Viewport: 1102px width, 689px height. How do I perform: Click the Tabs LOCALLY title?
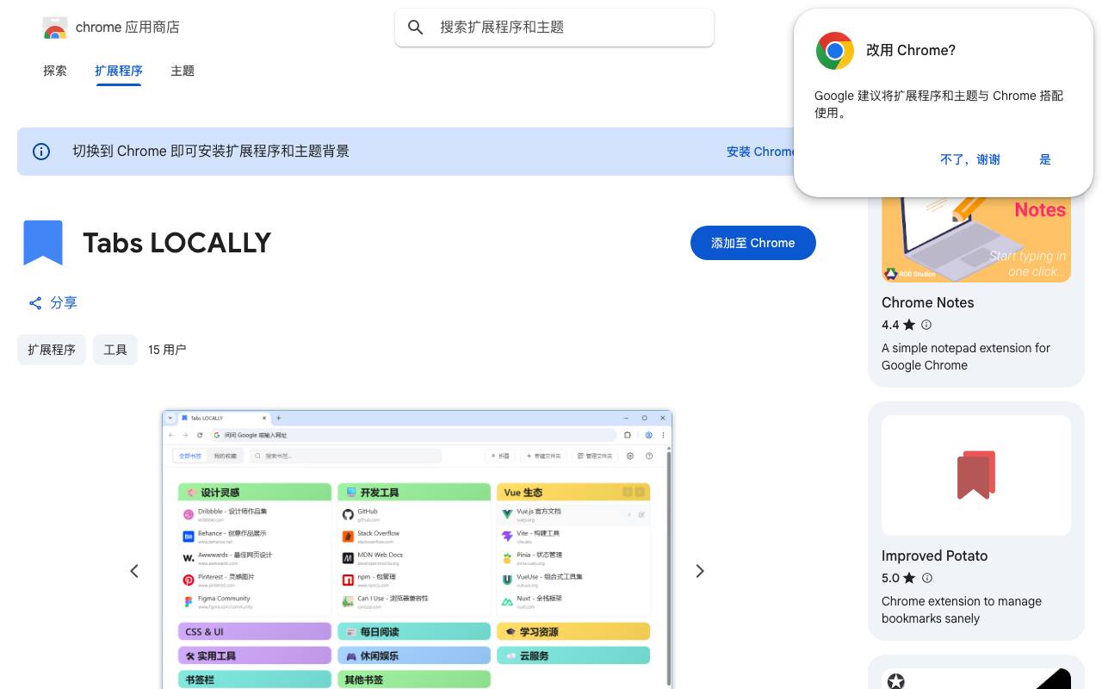[177, 243]
